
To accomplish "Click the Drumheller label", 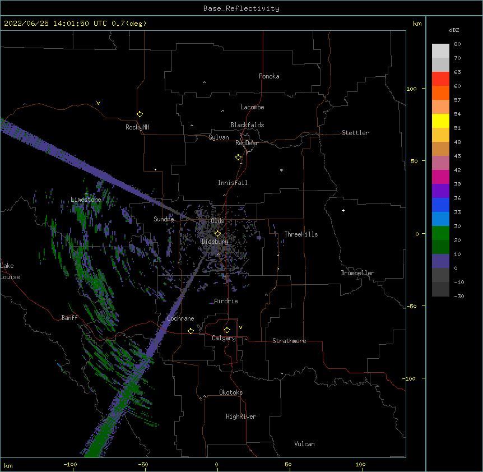I will pyautogui.click(x=357, y=273).
